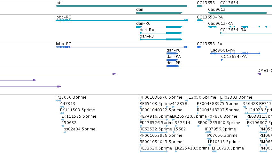
Task: Click the EK265720.5prime label
Action: coord(190,116)
